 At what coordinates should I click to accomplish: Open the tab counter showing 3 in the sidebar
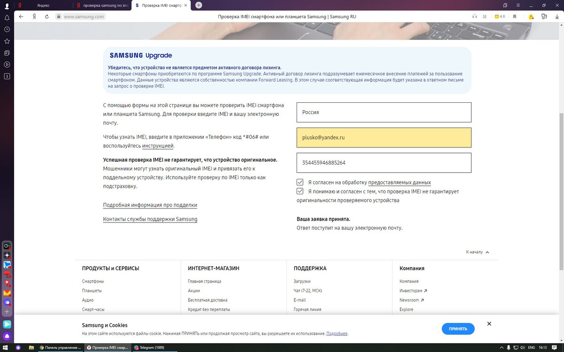pos(7,76)
